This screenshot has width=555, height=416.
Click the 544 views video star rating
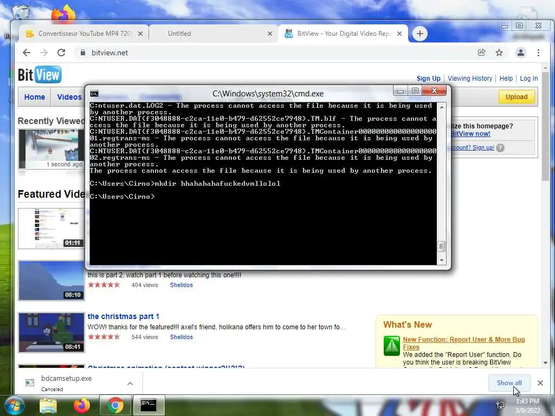coord(104,337)
